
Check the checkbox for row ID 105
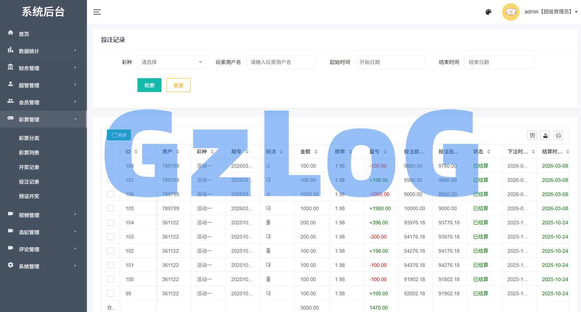[x=111, y=208]
